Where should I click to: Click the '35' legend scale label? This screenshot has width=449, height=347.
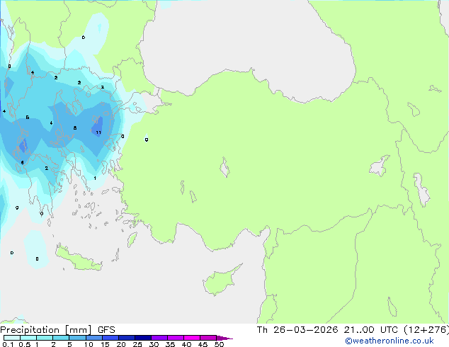click(x=170, y=344)
